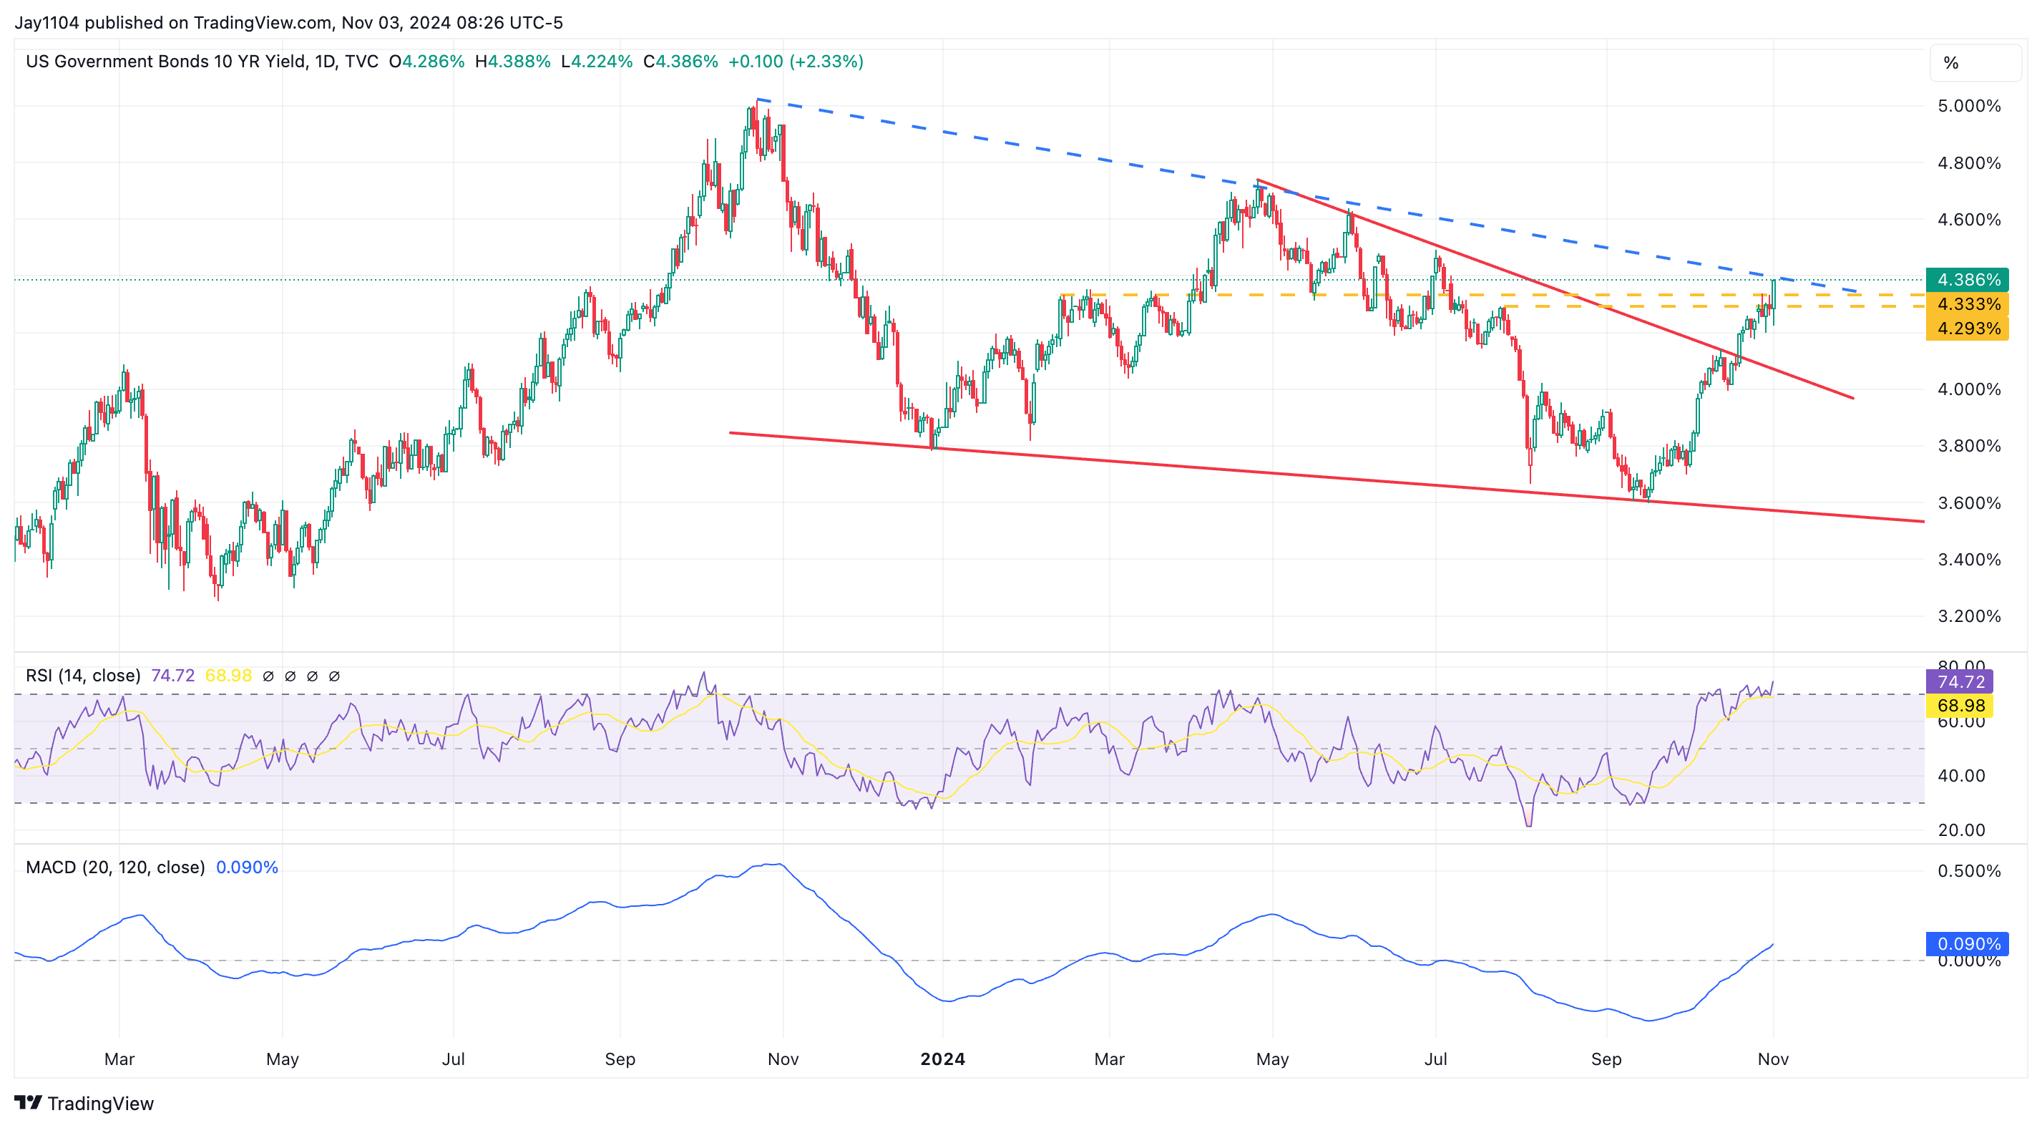Click the RSI (14, close) indicator label

point(83,675)
